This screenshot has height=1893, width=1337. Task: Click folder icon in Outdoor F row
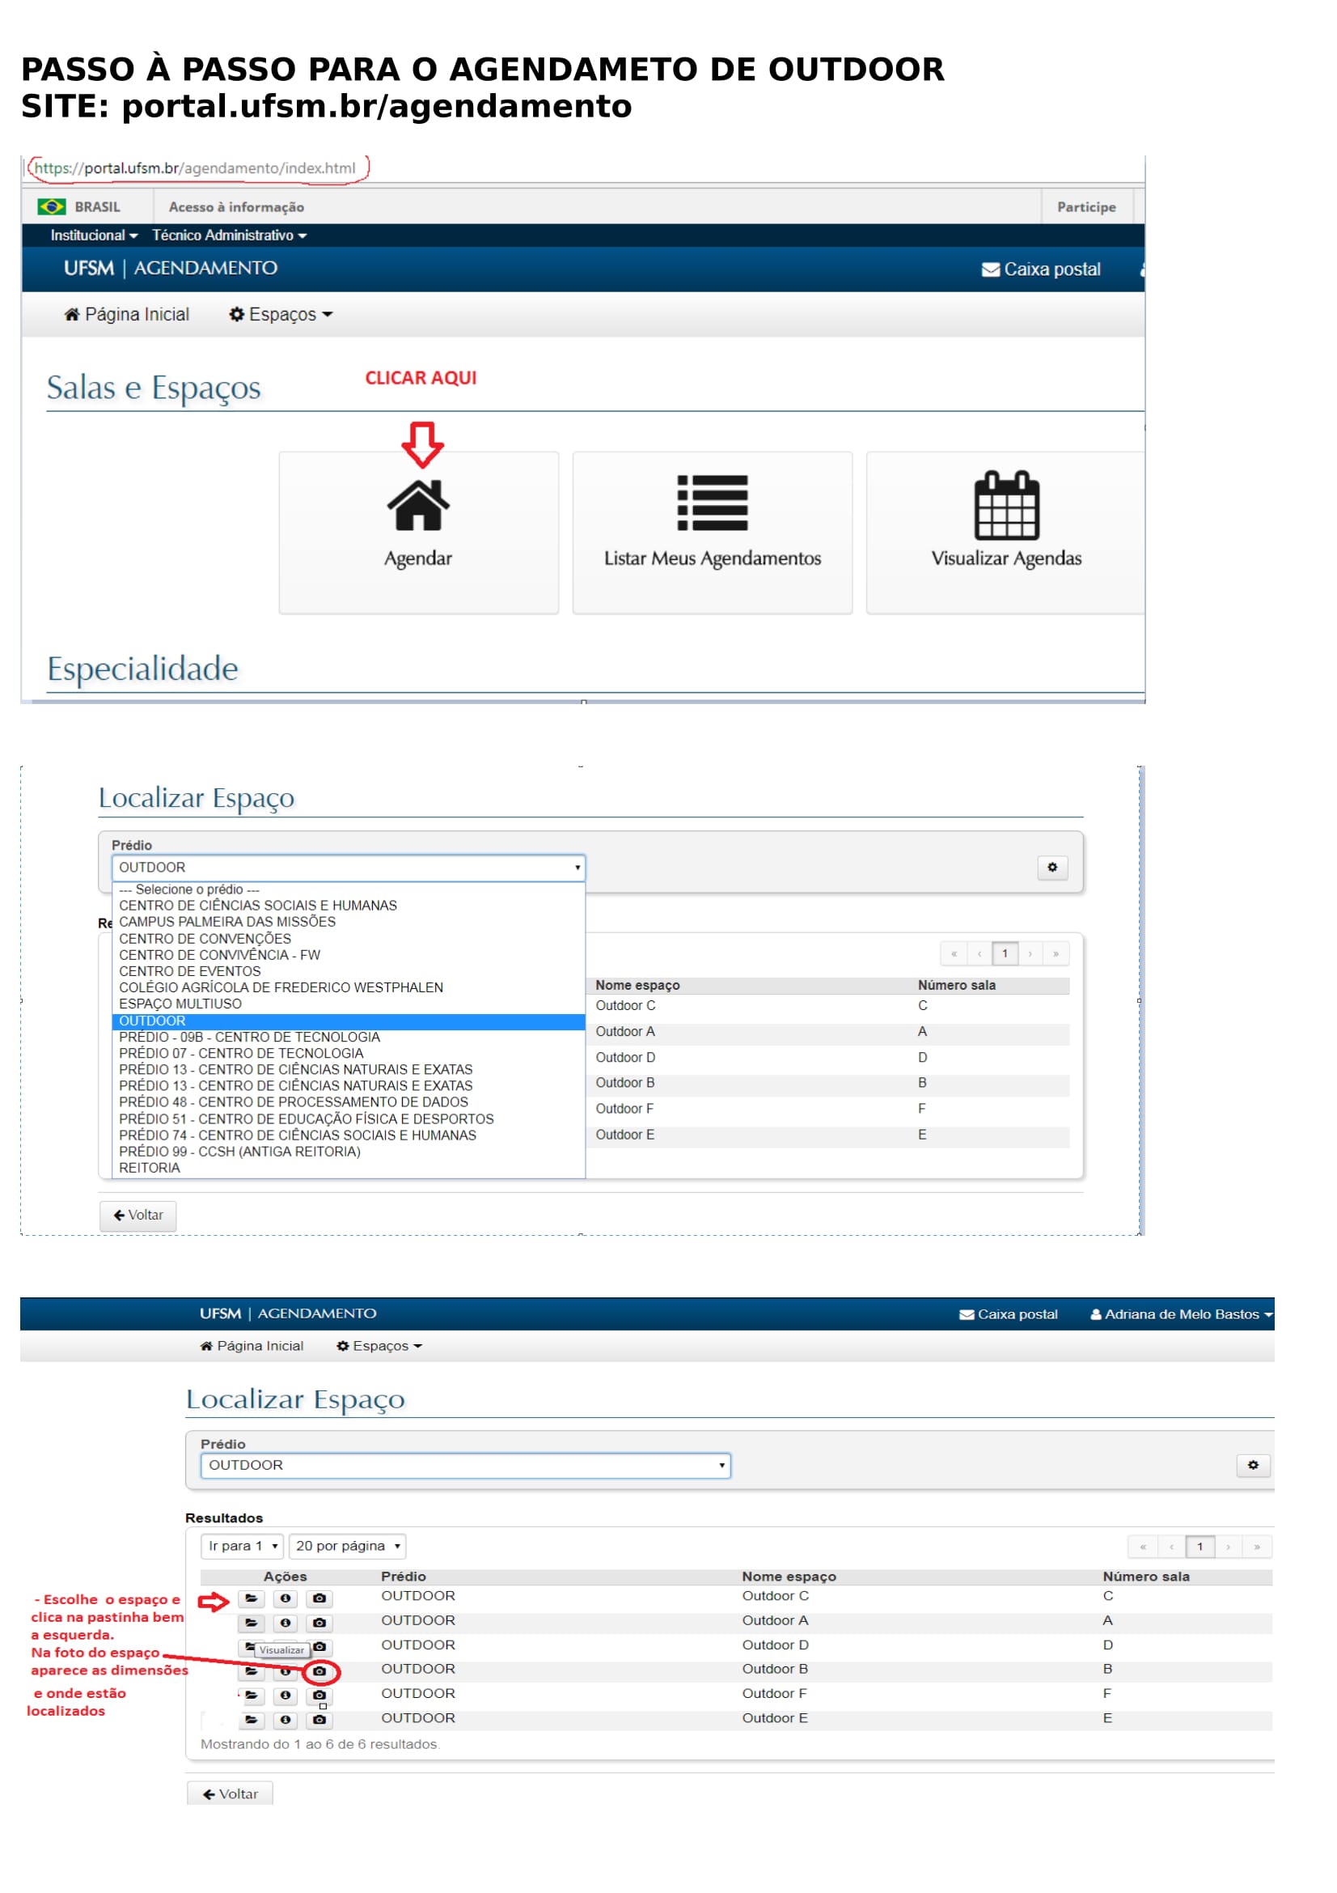252,1696
